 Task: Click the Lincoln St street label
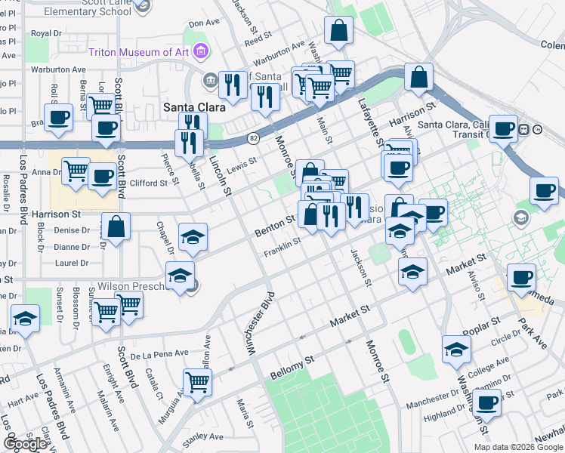coord(221,176)
